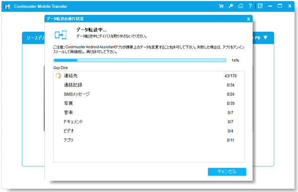Viewport: 298px width, 192px height.
Task: Maximize the Coolmuster Mobile Transfer window
Action: tap(280, 6)
